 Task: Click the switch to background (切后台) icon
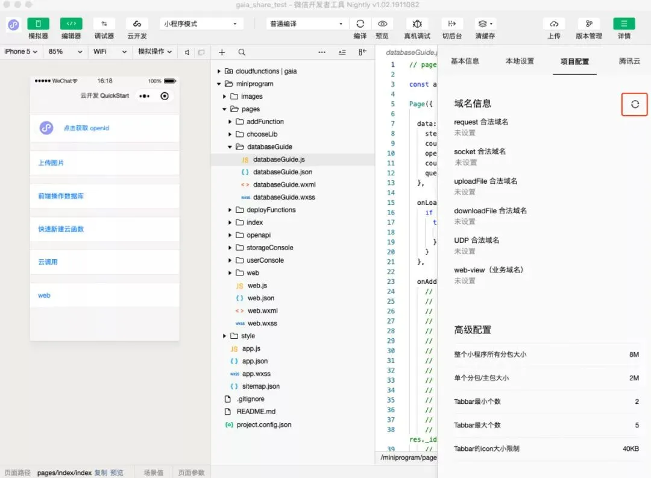451,24
